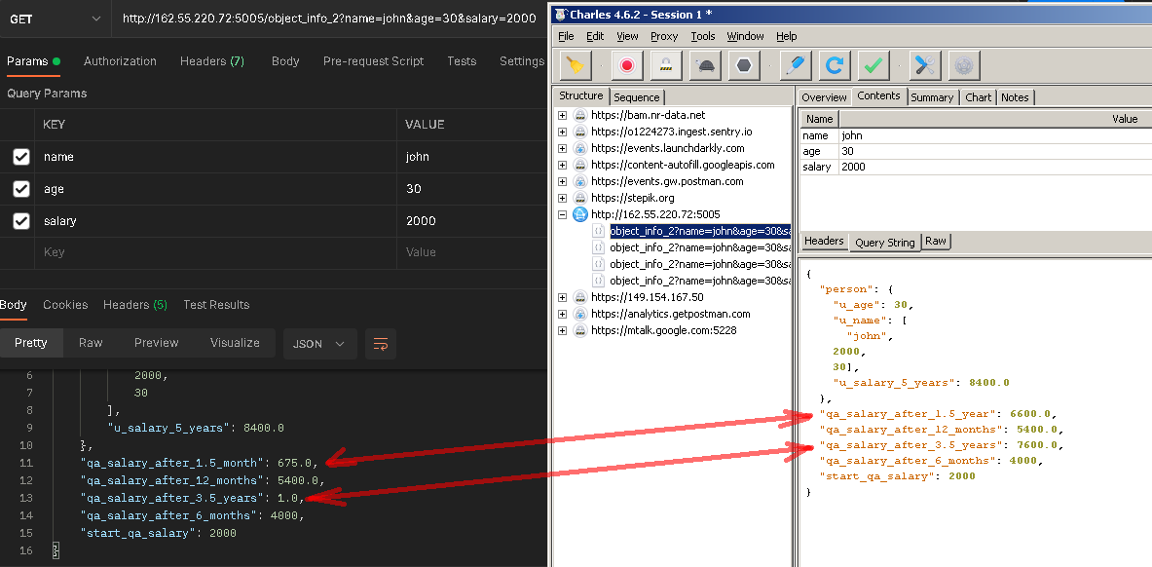1152x567 pixels.
Task: Uncheck the name query param checkbox
Action: coord(21,157)
